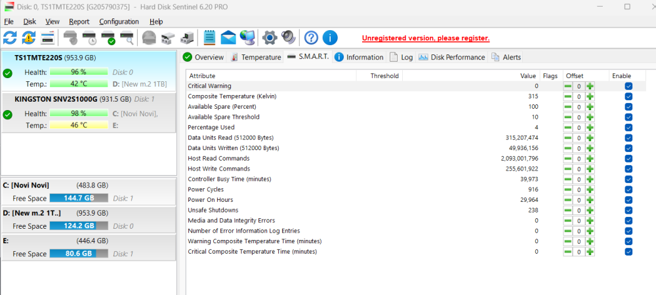Image resolution: width=656 pixels, height=295 pixels.
Task: Switch to the Disk Performance tab
Action: click(x=452, y=57)
